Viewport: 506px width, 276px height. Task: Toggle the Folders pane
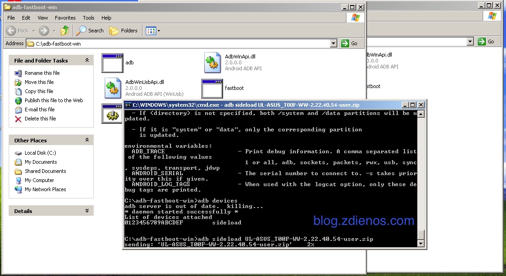(123, 31)
